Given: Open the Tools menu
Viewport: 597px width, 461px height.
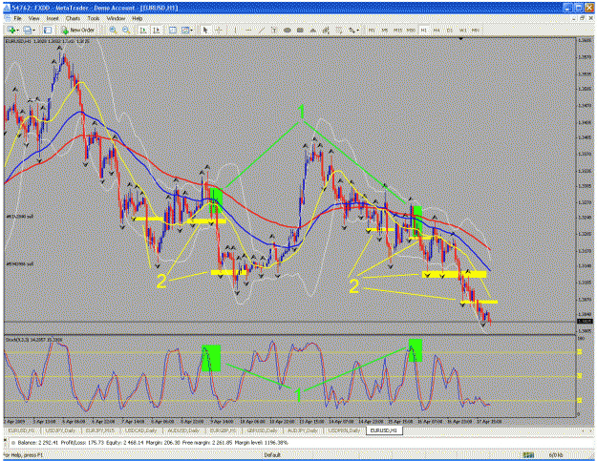Looking at the screenshot, I should [94, 18].
